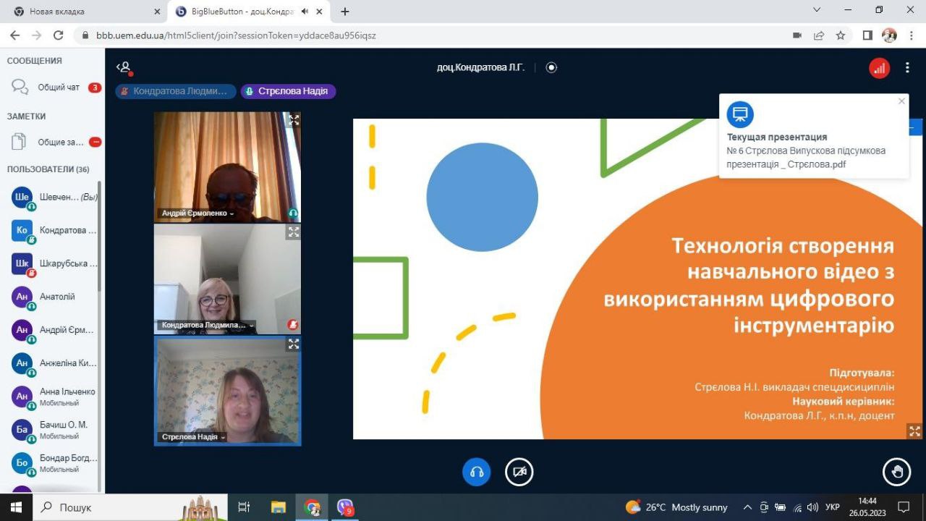Open Стрєлова Надія webcam dropdown

192,437
